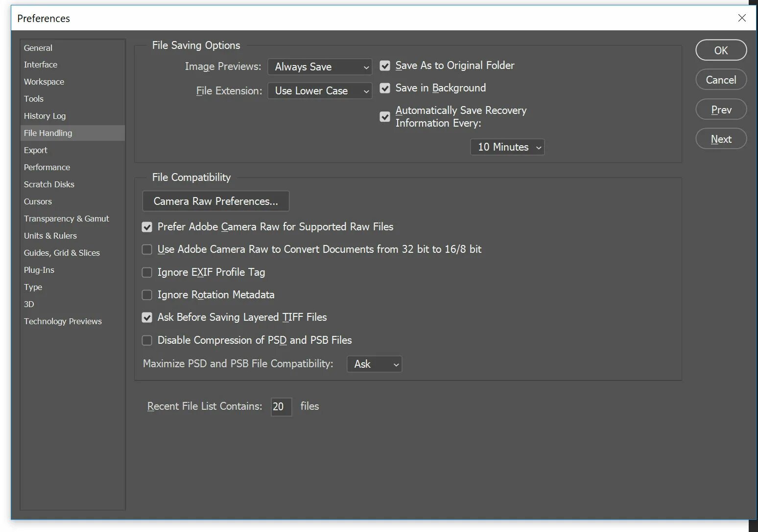Close the Preferences dialog with X
This screenshot has height=532, width=758.
742,18
